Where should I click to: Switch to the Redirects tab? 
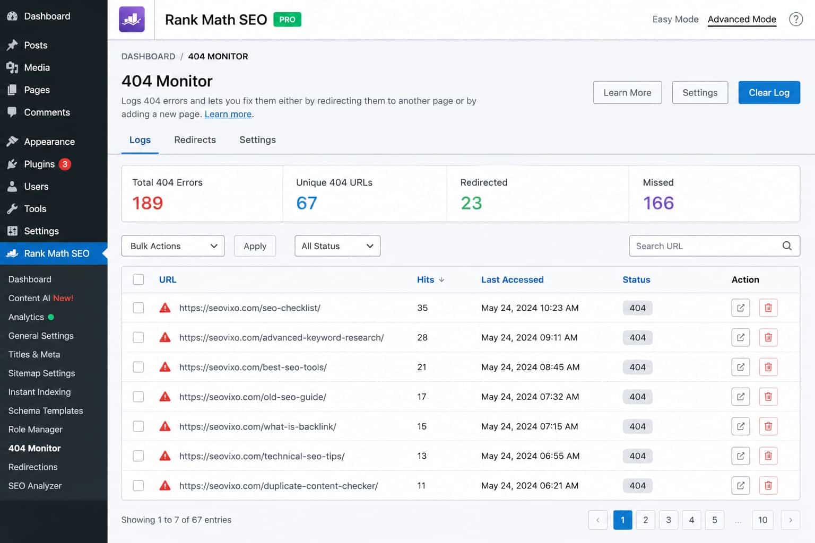pyautogui.click(x=195, y=140)
